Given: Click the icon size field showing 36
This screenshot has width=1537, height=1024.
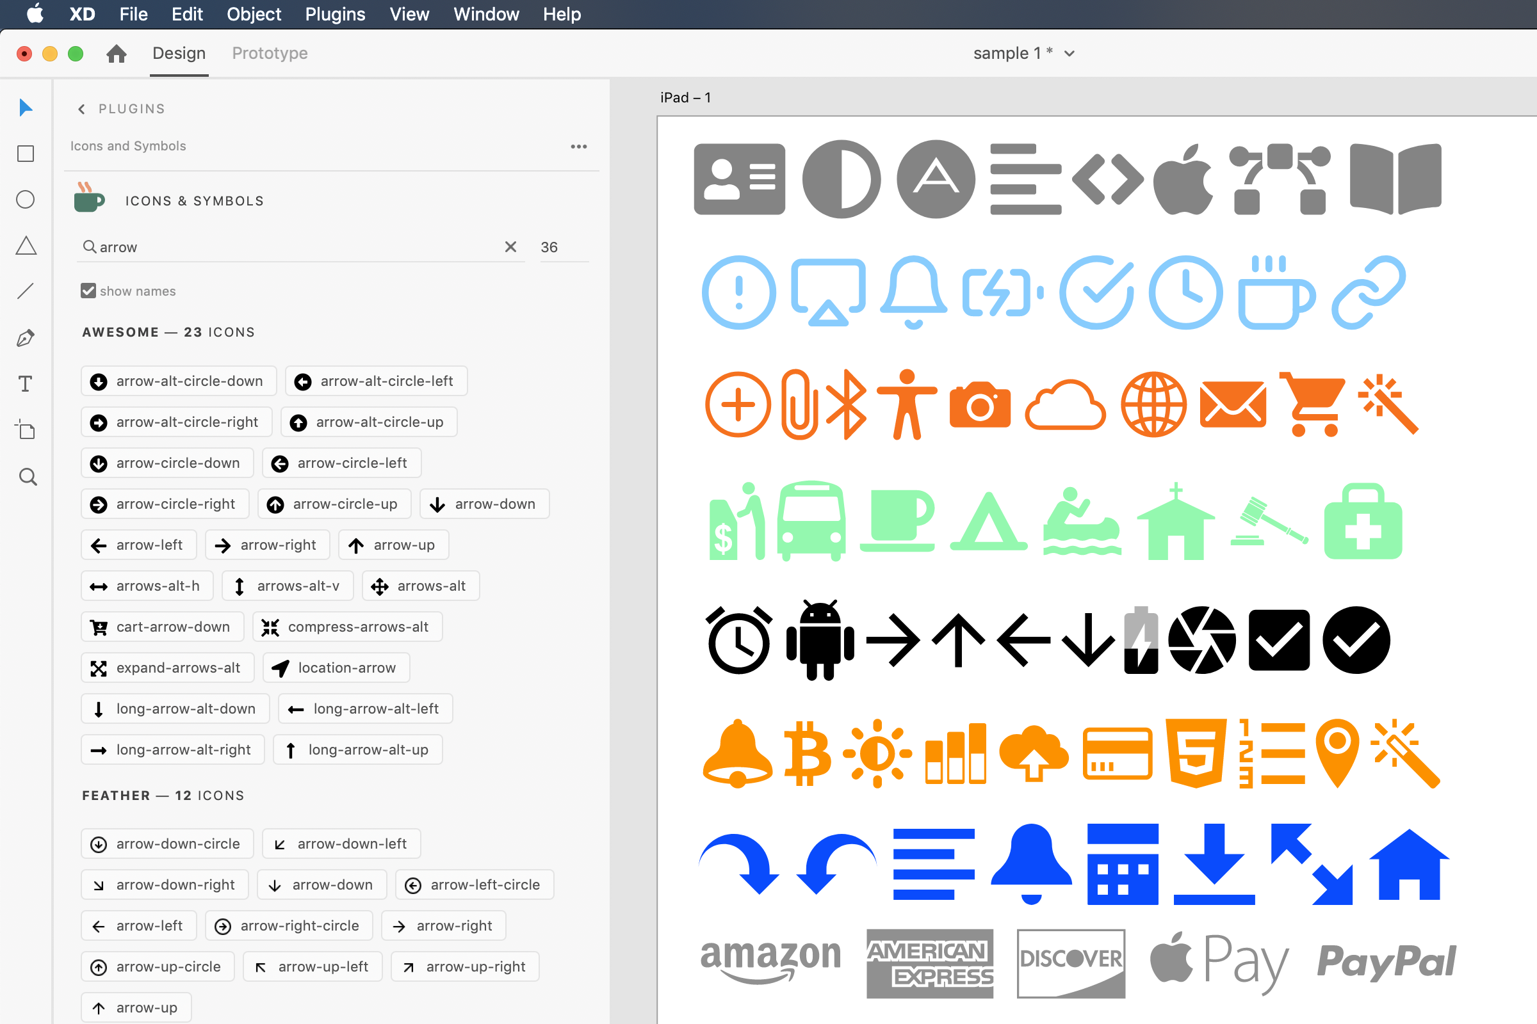Looking at the screenshot, I should point(561,247).
